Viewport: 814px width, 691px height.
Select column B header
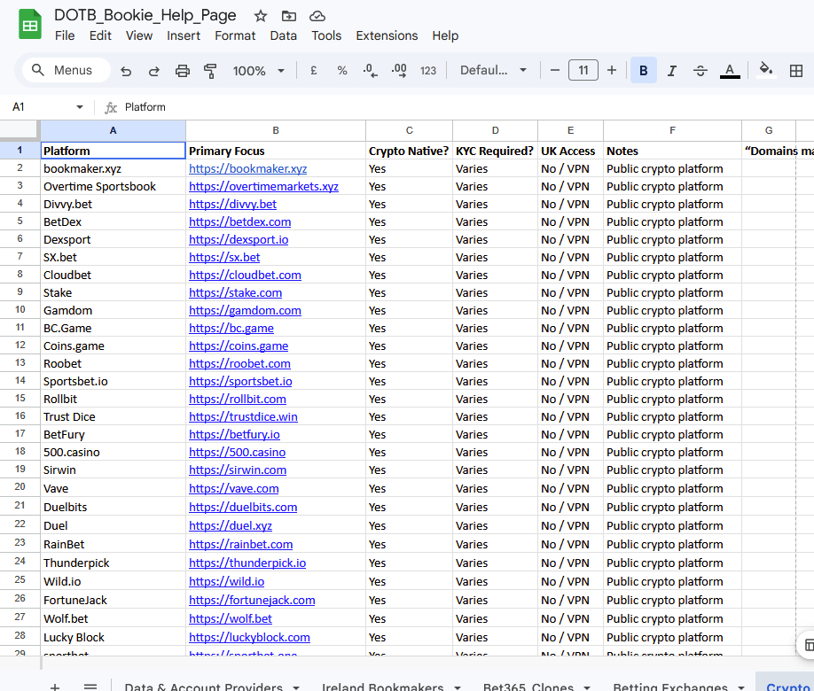(276, 130)
